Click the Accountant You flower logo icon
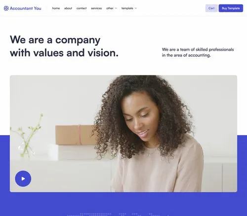Image resolution: width=247 pixels, height=216 pixels. 6,8
